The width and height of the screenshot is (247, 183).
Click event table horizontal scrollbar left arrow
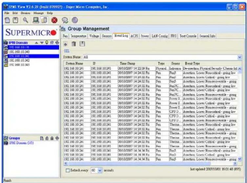point(66,163)
